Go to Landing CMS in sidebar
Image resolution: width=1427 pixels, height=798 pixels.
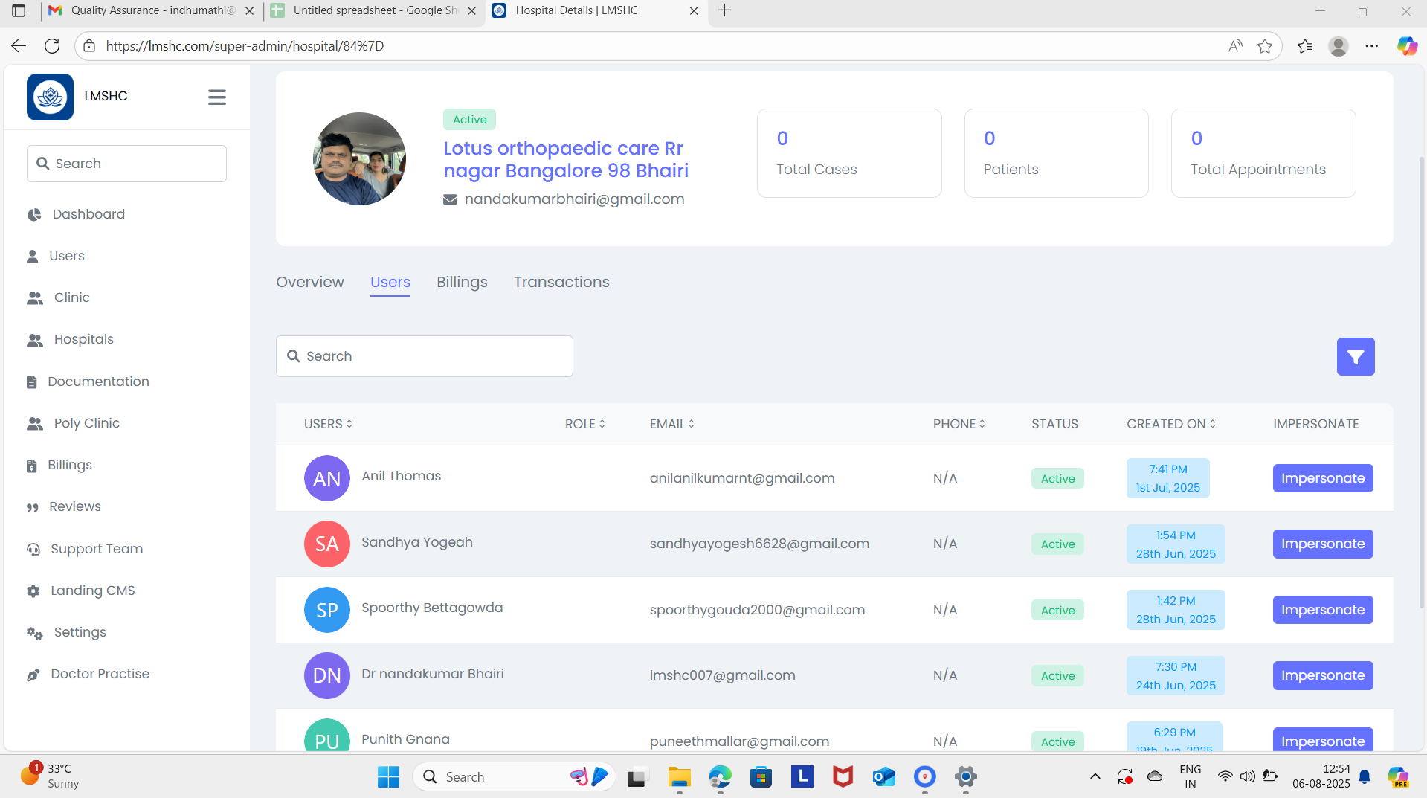92,591
